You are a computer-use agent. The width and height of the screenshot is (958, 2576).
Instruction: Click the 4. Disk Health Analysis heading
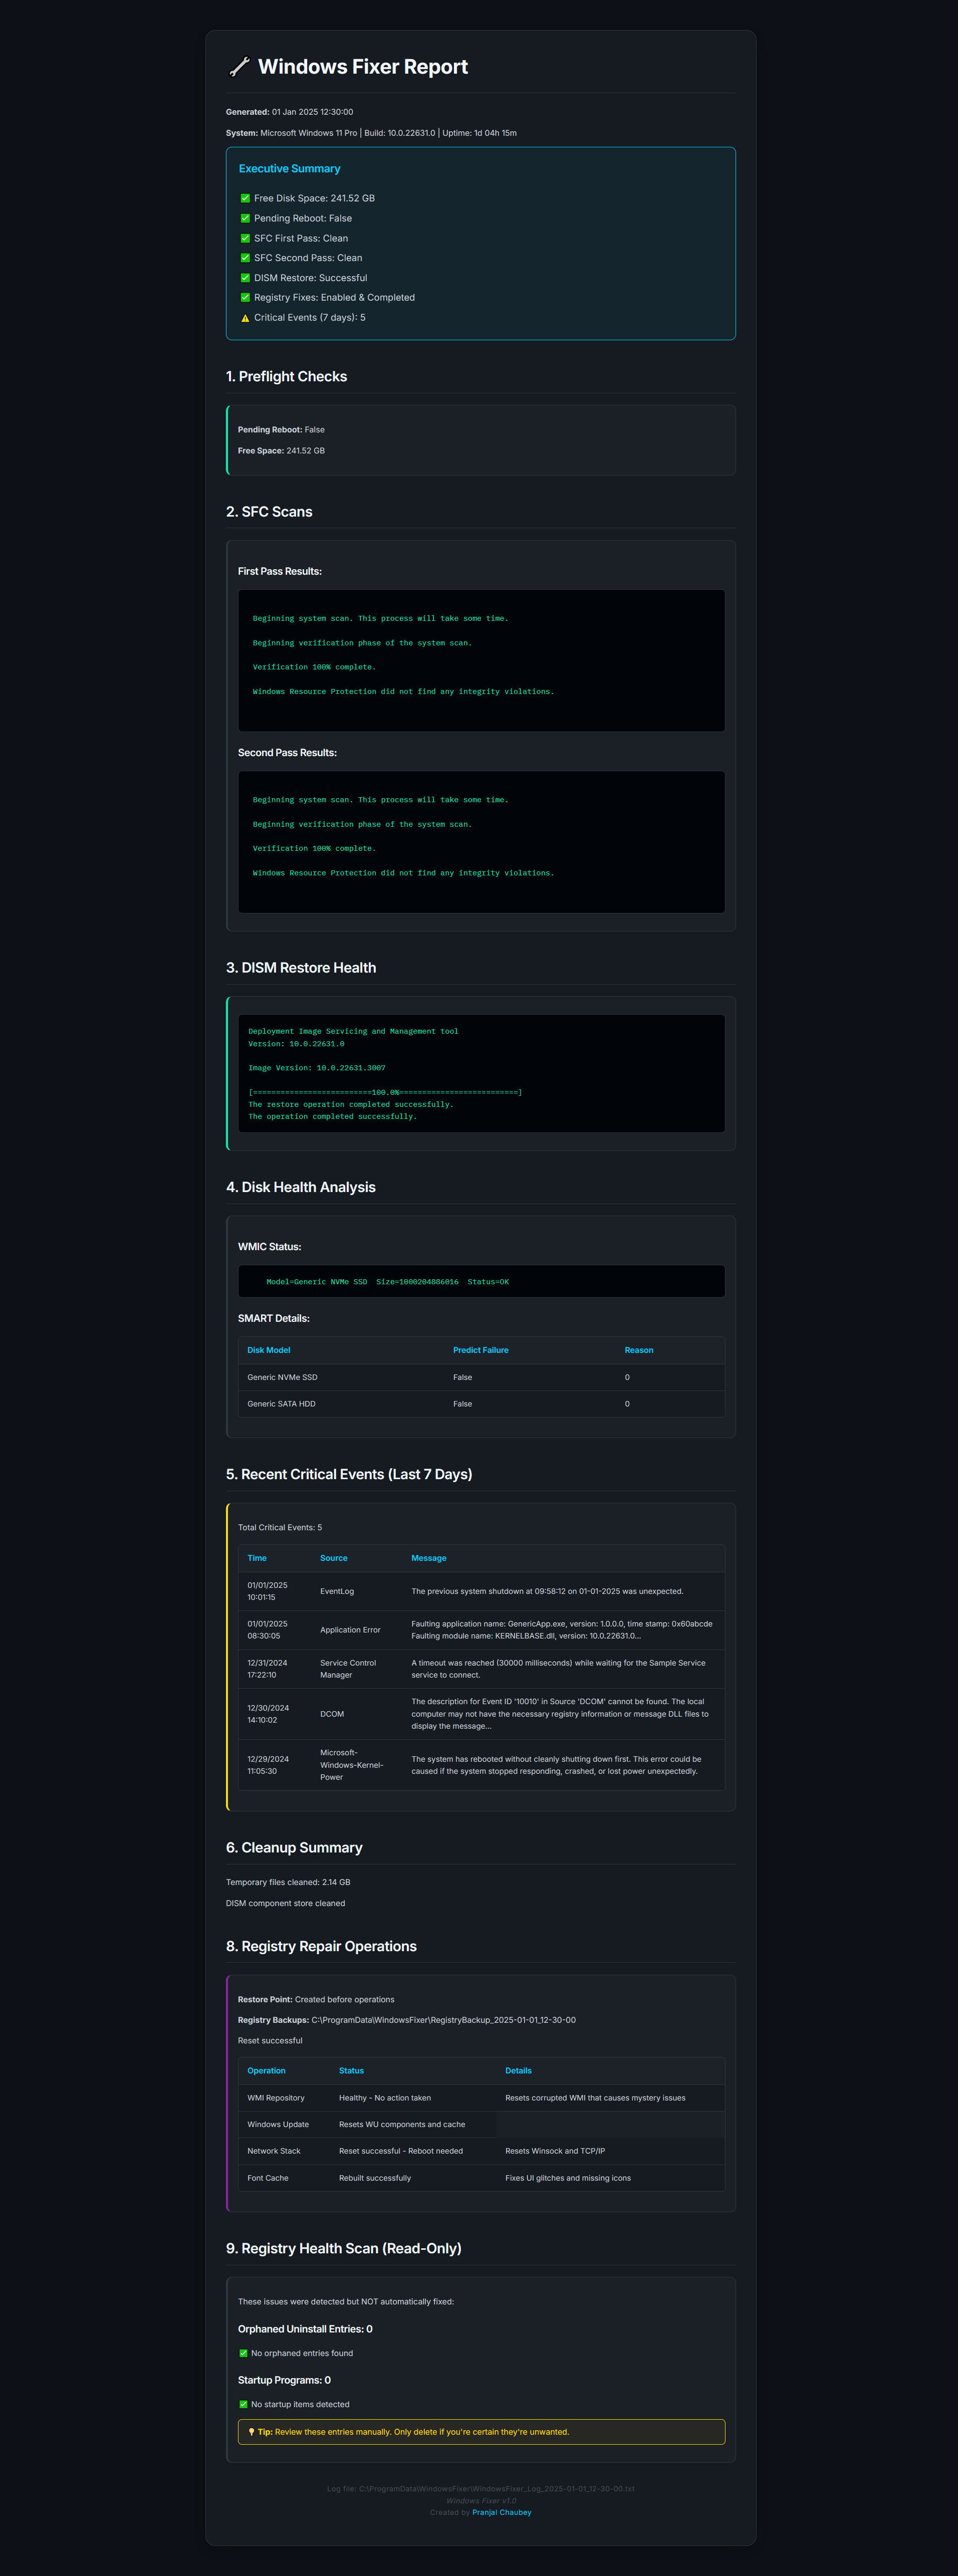(x=301, y=1187)
